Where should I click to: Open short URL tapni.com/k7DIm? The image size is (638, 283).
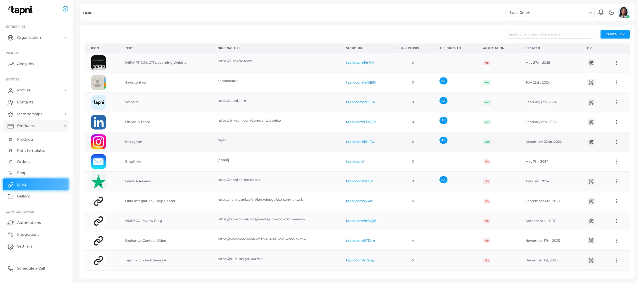(360, 241)
